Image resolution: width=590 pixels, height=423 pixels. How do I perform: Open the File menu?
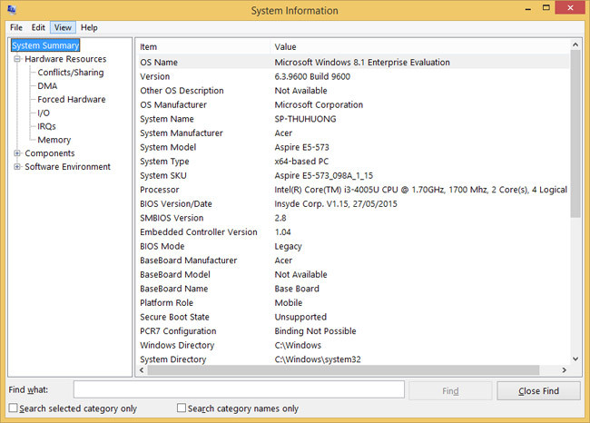click(16, 27)
